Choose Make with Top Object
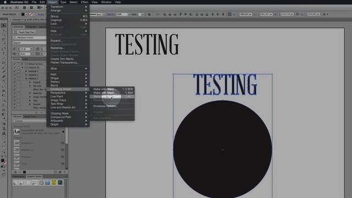 coord(112,97)
